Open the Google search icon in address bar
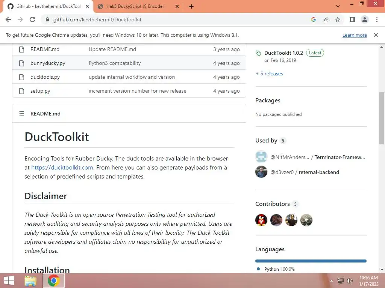The width and height of the screenshot is (385, 288). point(313,19)
